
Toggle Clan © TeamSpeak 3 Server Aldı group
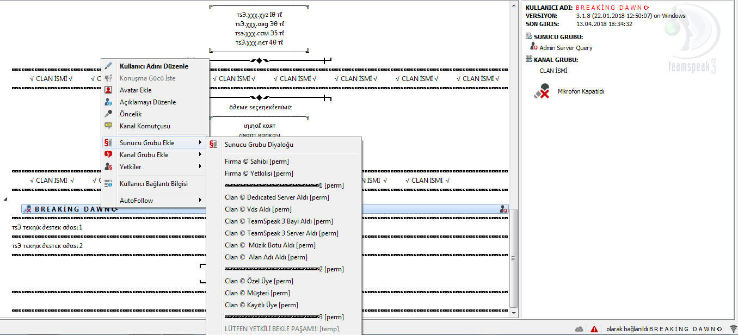point(284,233)
